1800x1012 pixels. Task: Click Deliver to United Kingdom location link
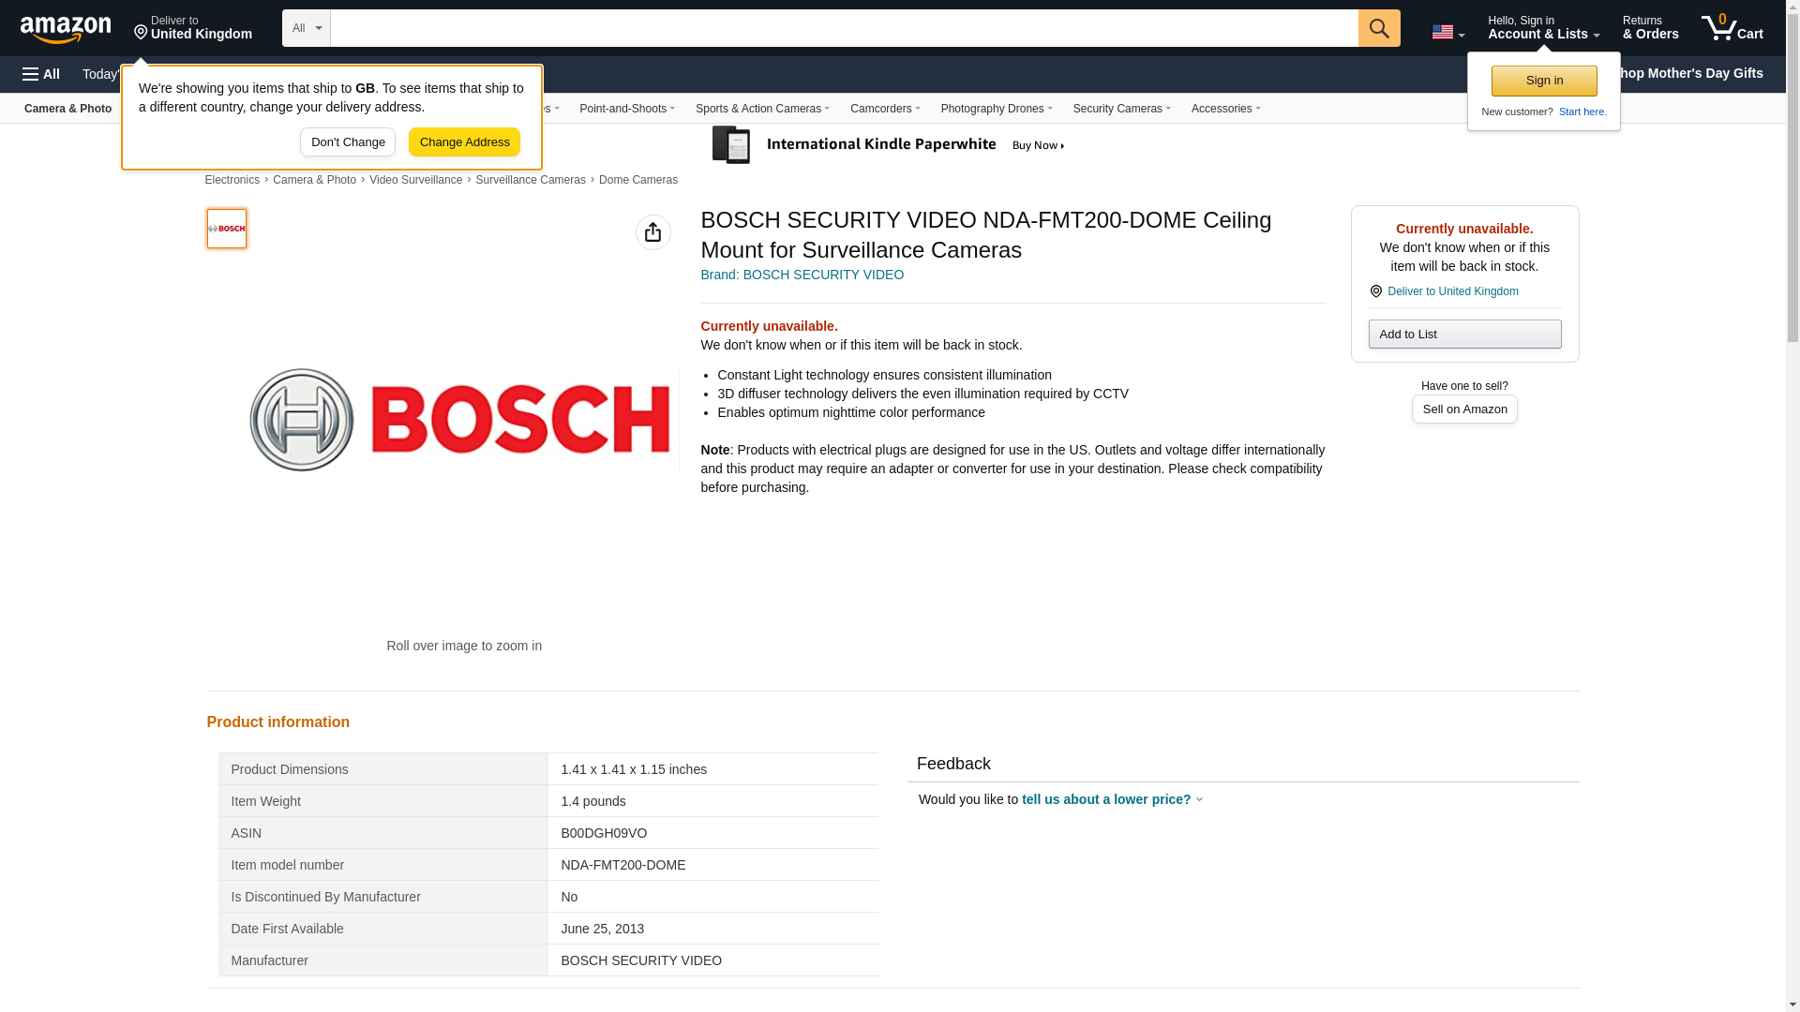[x=1451, y=291]
